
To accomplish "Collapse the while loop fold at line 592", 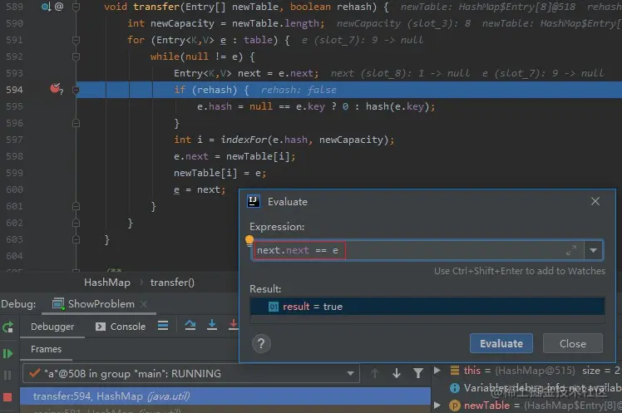I will (x=77, y=57).
